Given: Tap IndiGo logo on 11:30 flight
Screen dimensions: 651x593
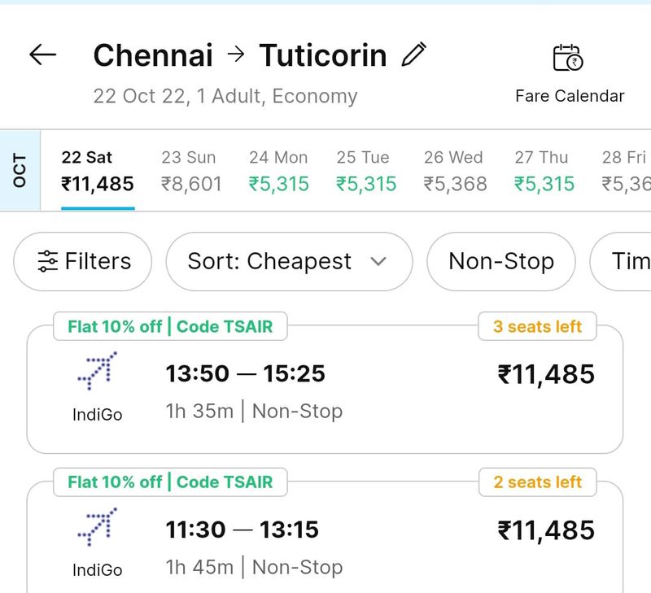Looking at the screenshot, I should [97, 527].
